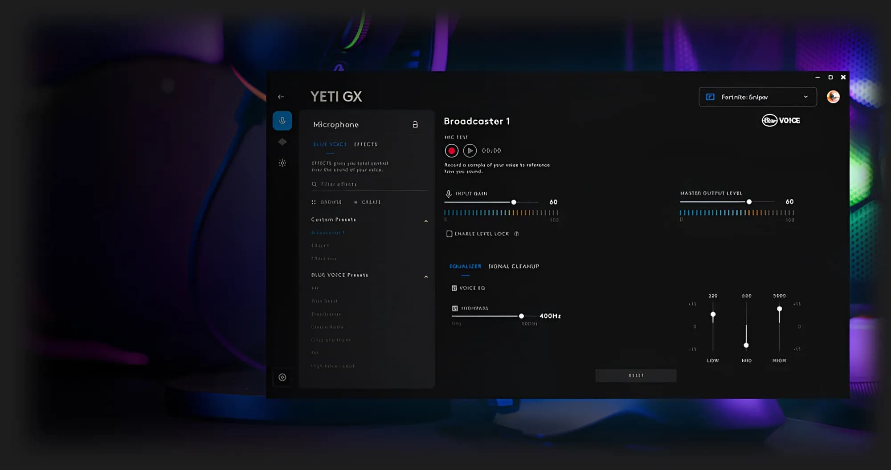This screenshot has height=470, width=891.
Task: Start recording a mic test sample
Action: [x=451, y=151]
